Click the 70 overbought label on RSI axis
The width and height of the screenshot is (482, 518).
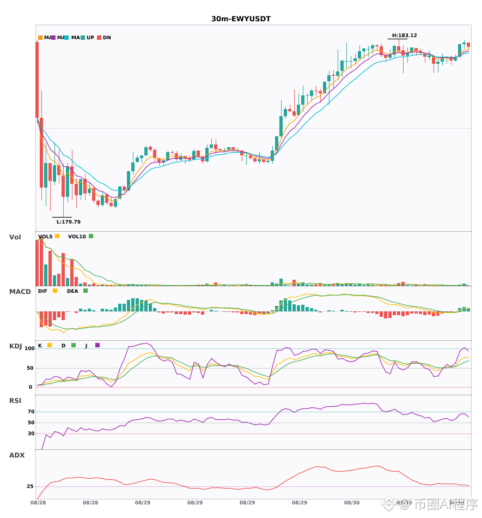(31, 412)
